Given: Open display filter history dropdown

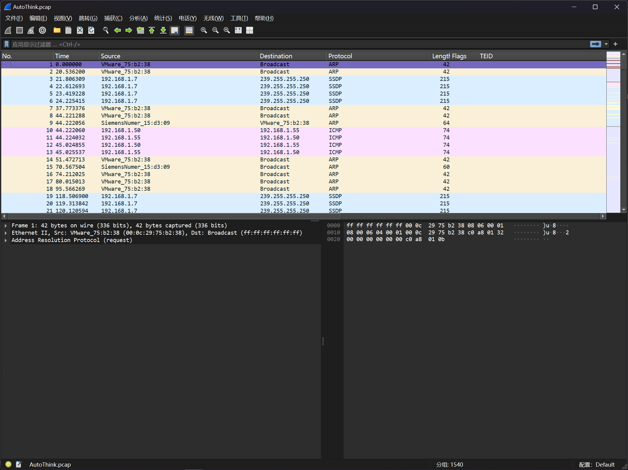Looking at the screenshot, I should click(x=606, y=44).
